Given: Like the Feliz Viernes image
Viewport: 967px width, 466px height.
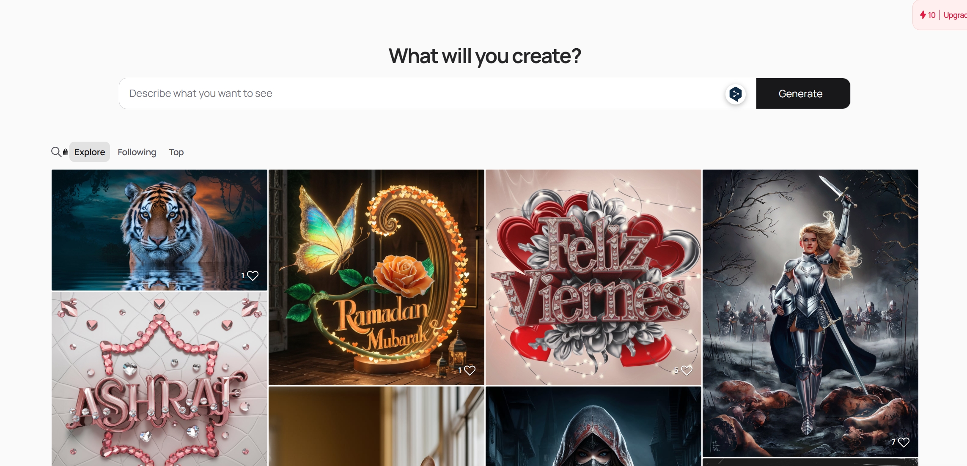Looking at the screenshot, I should [687, 370].
